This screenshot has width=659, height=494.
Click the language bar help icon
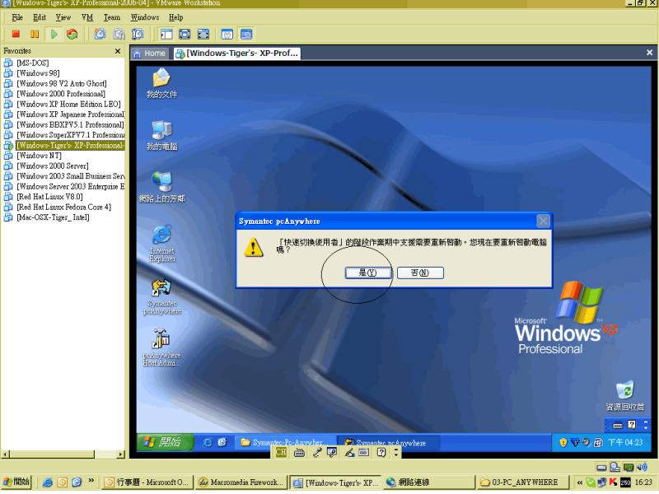[381, 452]
